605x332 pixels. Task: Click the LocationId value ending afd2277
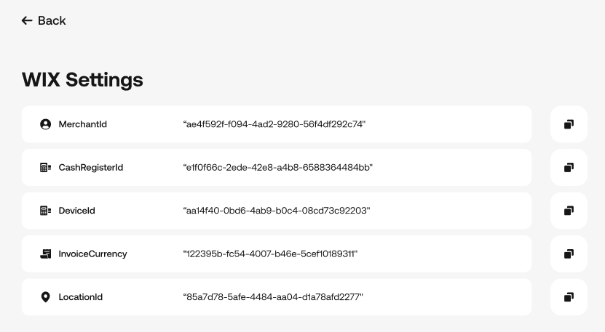click(273, 297)
